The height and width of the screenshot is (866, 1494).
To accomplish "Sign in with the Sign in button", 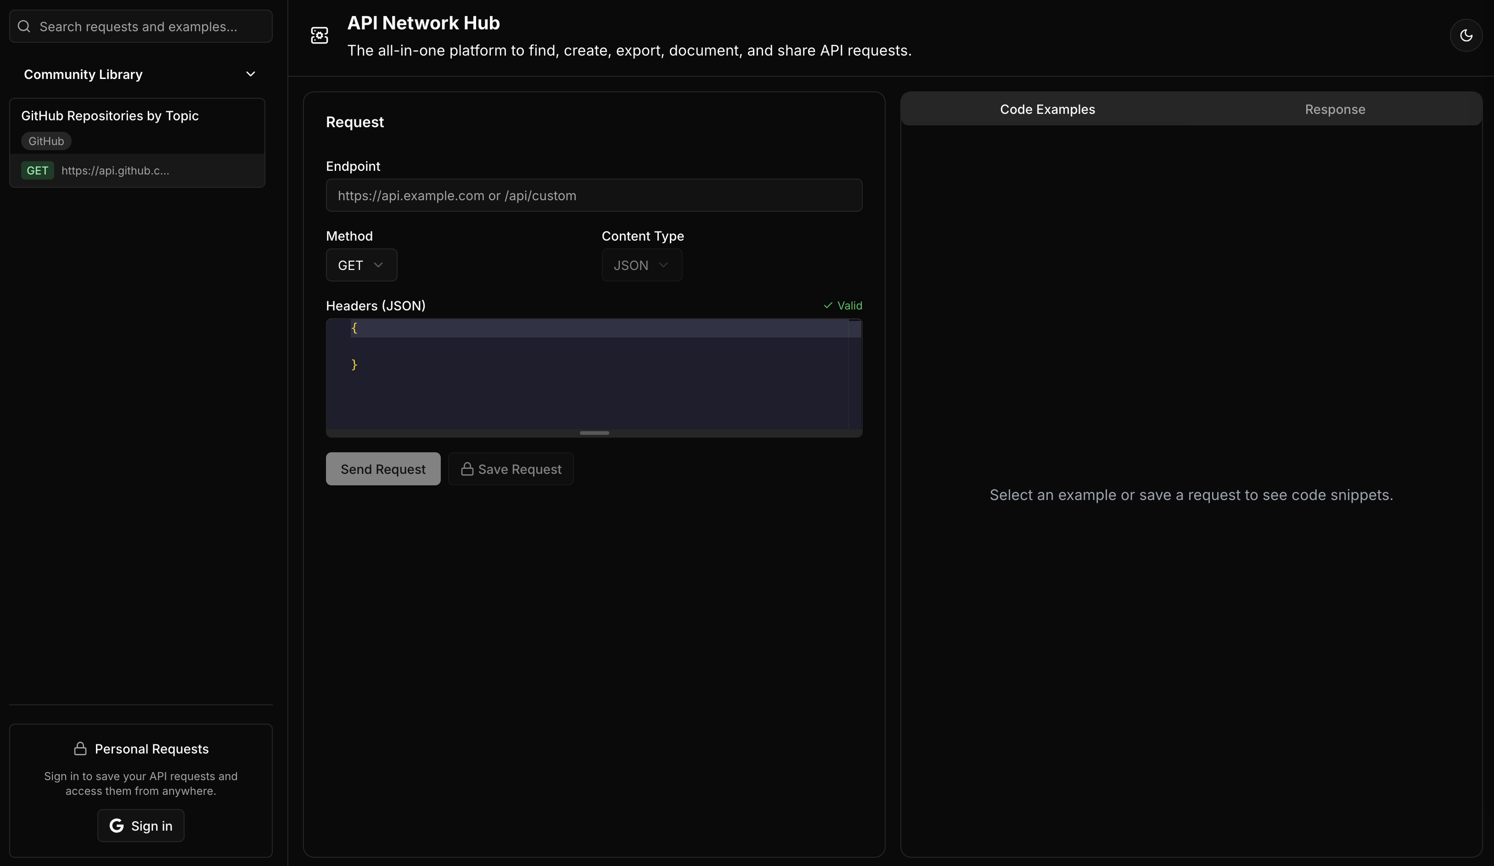I will click(x=140, y=826).
